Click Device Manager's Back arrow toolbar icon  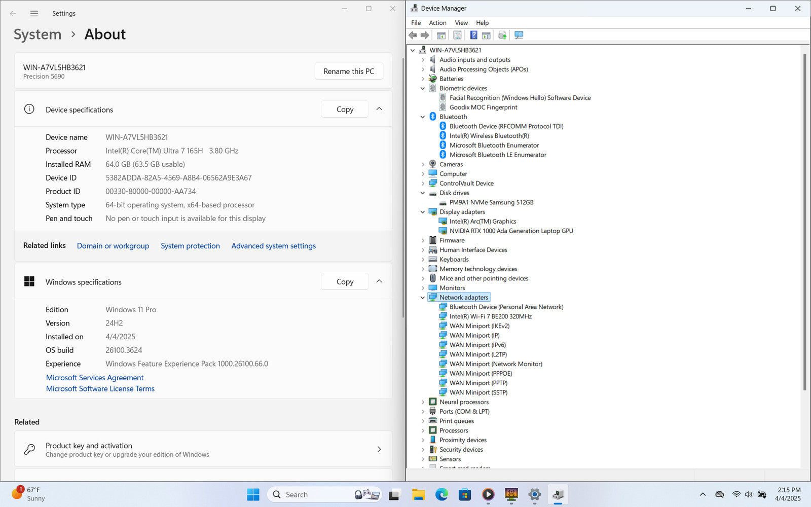pos(413,35)
